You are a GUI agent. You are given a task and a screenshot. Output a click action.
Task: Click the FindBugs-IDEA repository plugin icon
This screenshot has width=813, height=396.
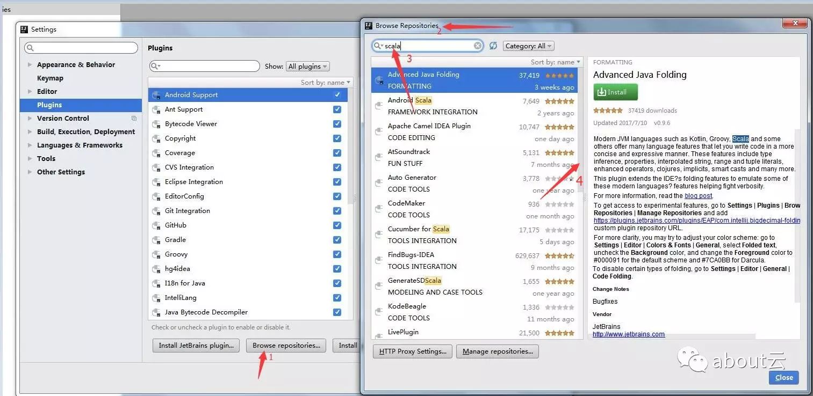(x=379, y=261)
